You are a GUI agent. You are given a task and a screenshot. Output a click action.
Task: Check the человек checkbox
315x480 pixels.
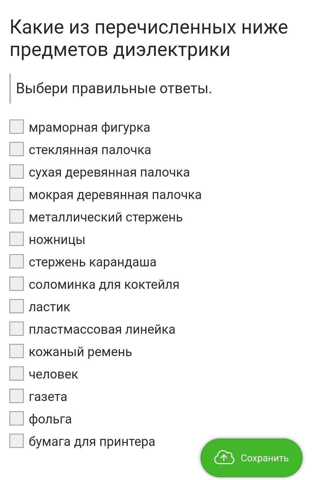pyautogui.click(x=16, y=373)
